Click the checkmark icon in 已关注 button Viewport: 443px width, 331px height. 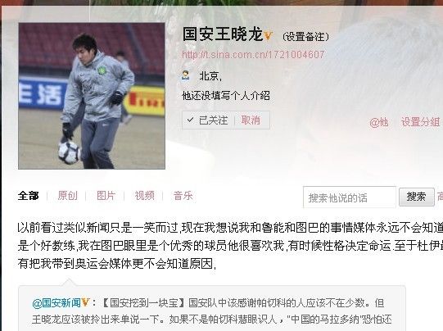coord(190,120)
